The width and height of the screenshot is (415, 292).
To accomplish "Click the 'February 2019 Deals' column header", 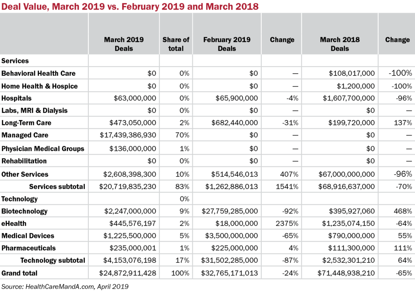I will [x=227, y=44].
